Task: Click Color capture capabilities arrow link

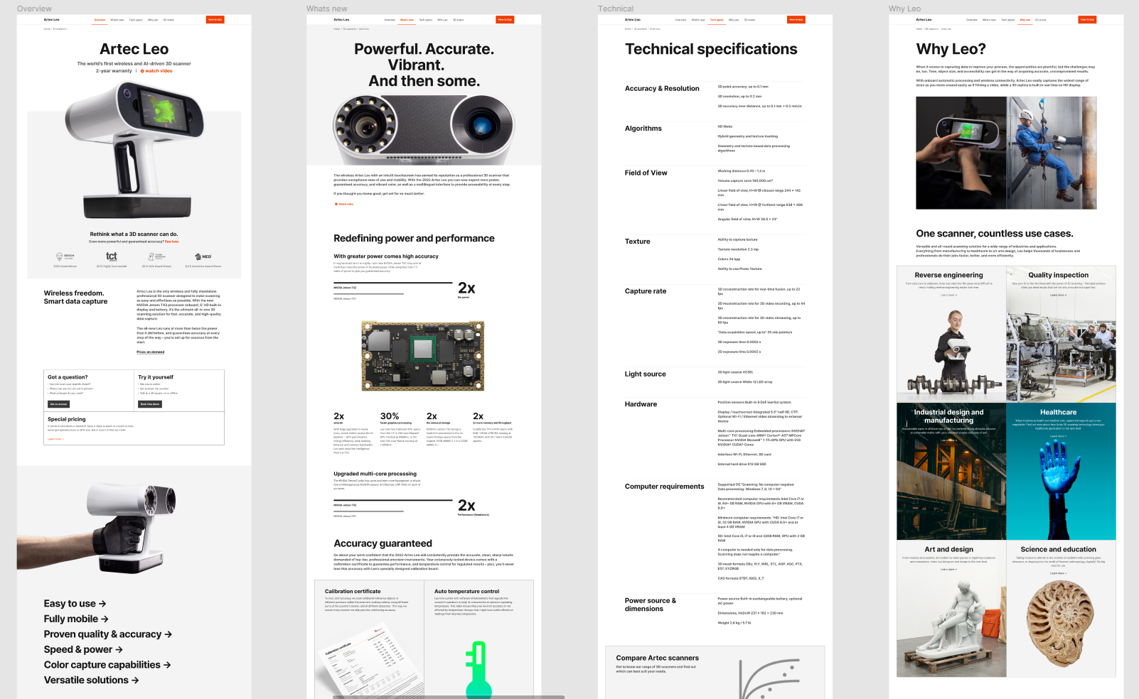Action: coord(107,665)
